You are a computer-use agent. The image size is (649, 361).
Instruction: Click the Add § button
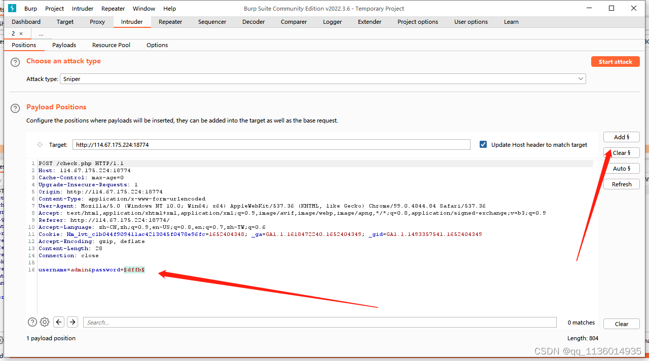(x=622, y=137)
